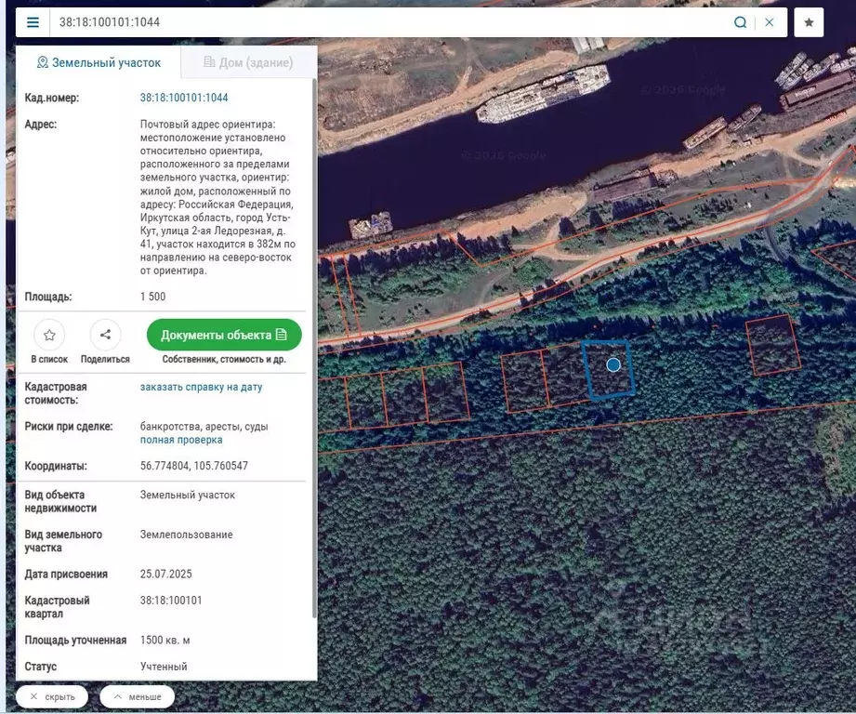Screen dimensions: 856x714
Task: Collapse details with меньше button
Action: click(x=137, y=697)
